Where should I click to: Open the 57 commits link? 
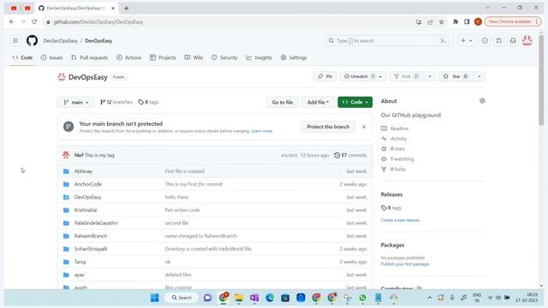350,155
